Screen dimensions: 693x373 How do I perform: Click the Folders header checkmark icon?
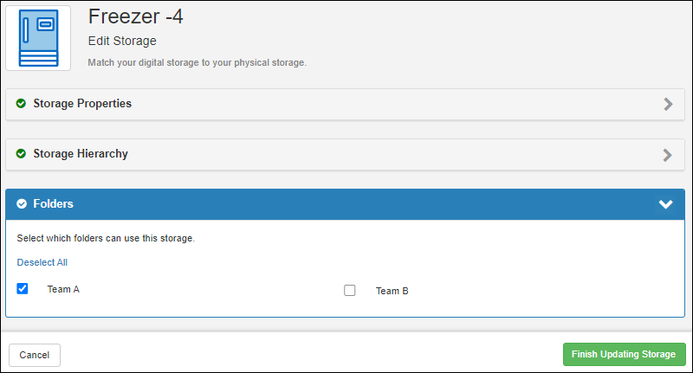click(x=22, y=204)
